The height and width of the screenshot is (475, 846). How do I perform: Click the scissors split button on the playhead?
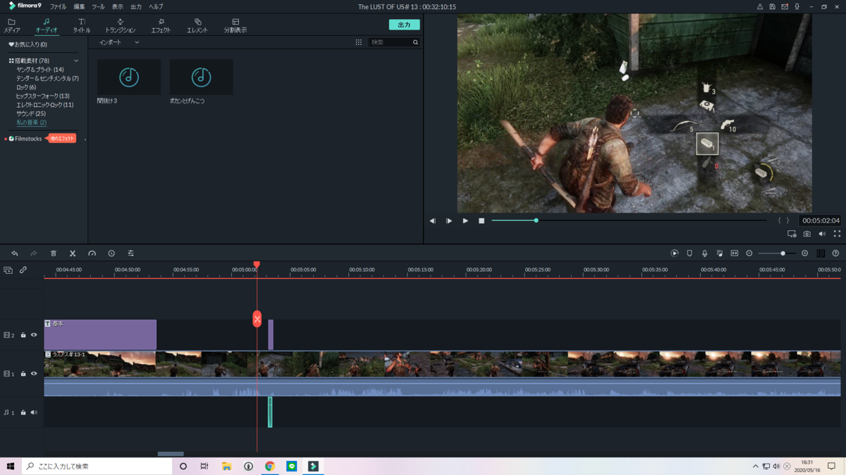click(257, 319)
